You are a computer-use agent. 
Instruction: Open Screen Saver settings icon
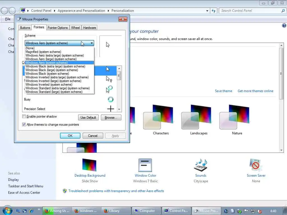tap(256, 165)
